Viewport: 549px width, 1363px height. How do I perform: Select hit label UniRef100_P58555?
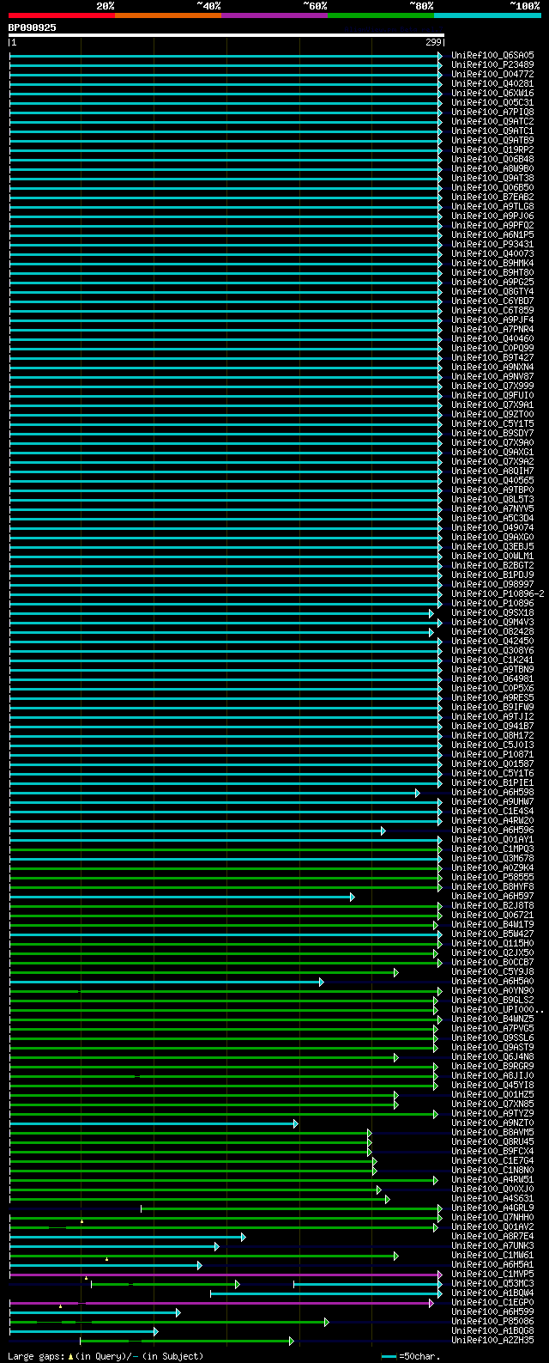coord(492,877)
